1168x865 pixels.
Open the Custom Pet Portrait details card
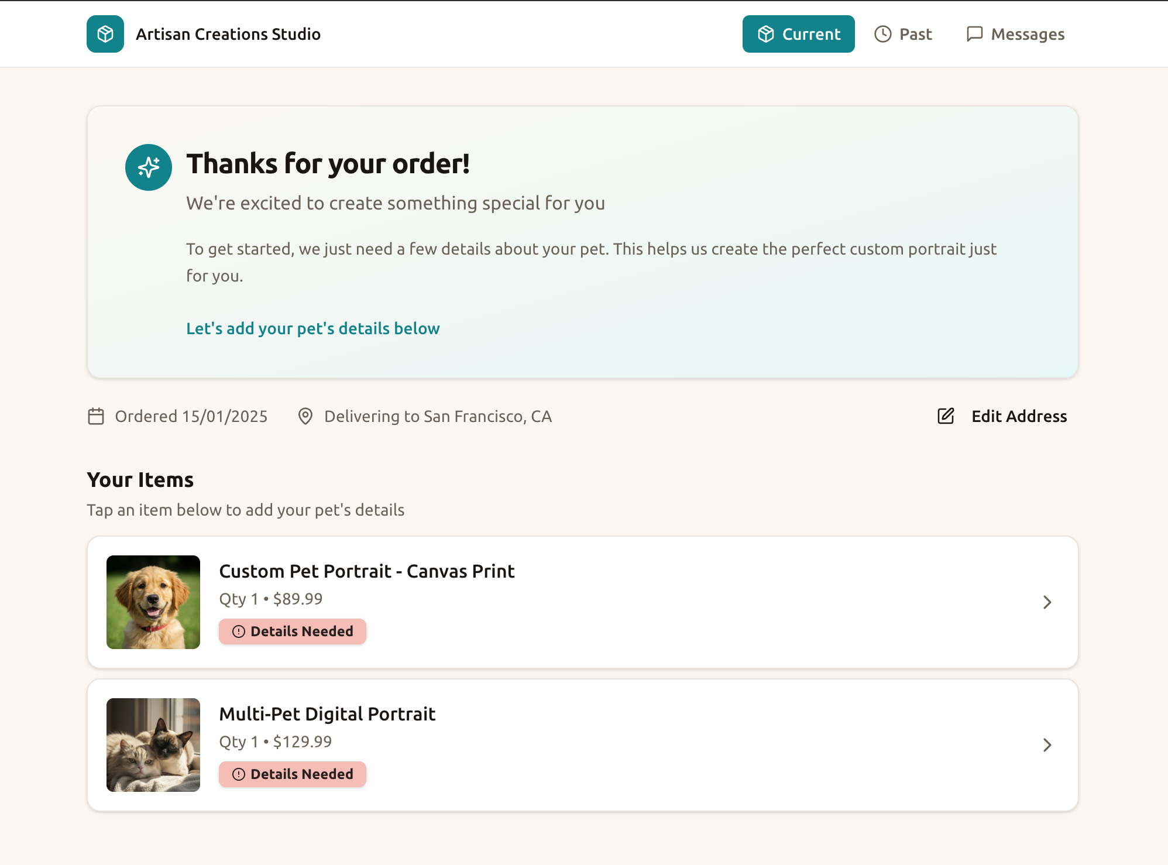tap(582, 602)
